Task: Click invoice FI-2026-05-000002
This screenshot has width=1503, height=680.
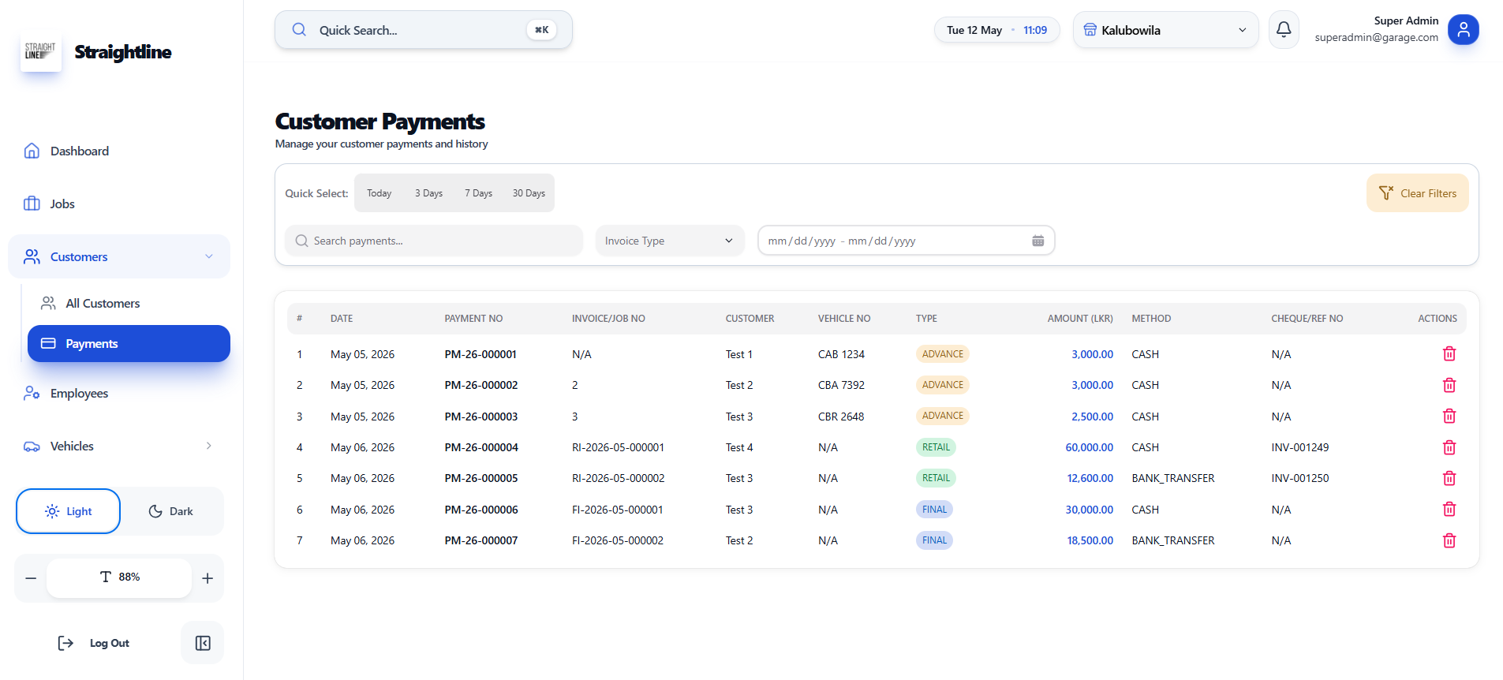Action: point(618,540)
